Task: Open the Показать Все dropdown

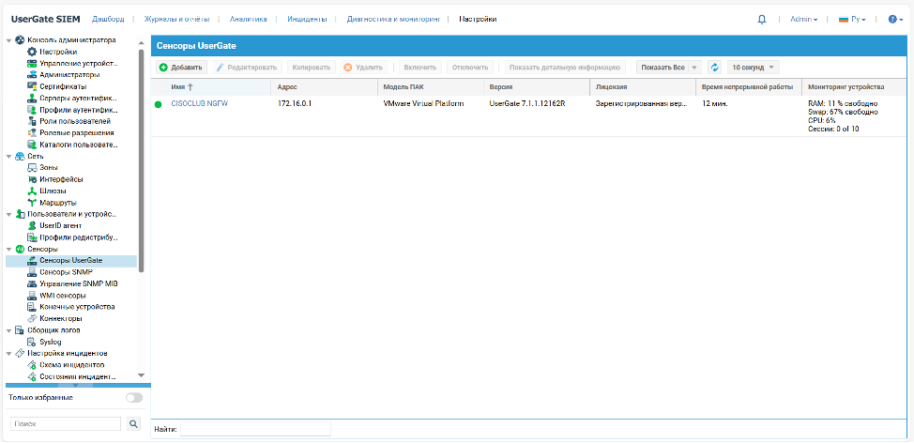Action: (x=668, y=68)
